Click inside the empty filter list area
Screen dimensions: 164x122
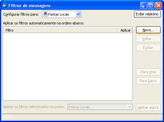pos(68,67)
